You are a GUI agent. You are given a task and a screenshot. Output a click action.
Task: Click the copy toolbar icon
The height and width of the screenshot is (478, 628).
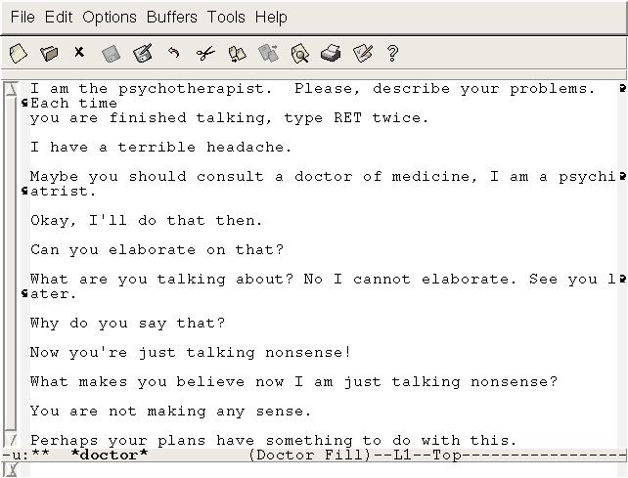pos(237,53)
